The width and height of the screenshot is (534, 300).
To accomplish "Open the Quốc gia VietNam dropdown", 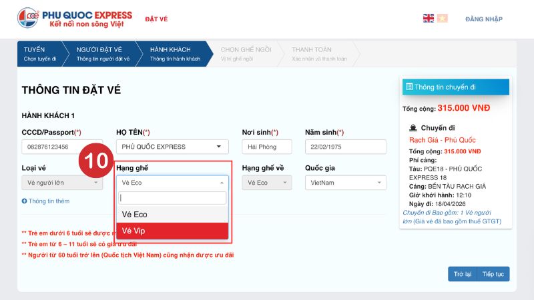I will (346, 183).
